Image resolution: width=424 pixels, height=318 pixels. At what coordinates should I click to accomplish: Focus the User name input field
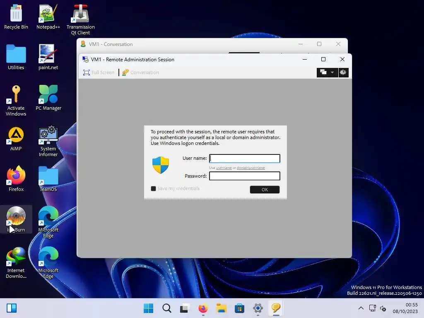pyautogui.click(x=244, y=159)
